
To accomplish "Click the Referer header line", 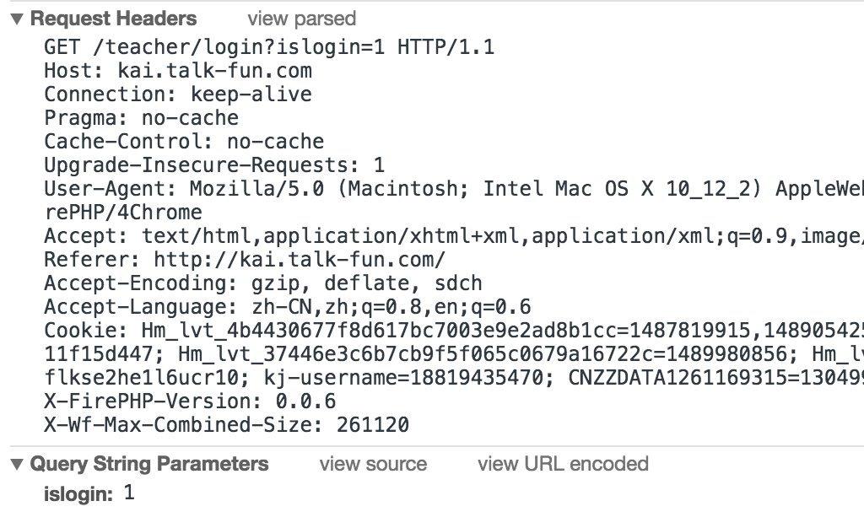I will (245, 260).
